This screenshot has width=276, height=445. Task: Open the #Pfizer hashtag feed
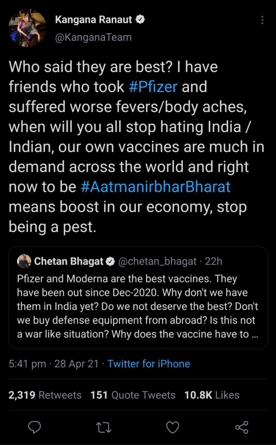(x=154, y=86)
